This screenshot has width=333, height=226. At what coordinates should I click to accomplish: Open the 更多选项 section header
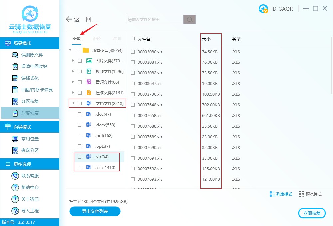click(x=30, y=164)
